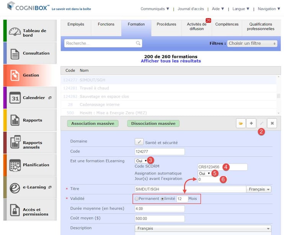The width and height of the screenshot is (284, 235).
Task: Open the Accès et permissions lock icon
Action: (15, 210)
